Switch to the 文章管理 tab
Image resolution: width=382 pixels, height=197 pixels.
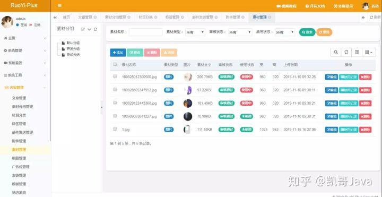point(85,18)
